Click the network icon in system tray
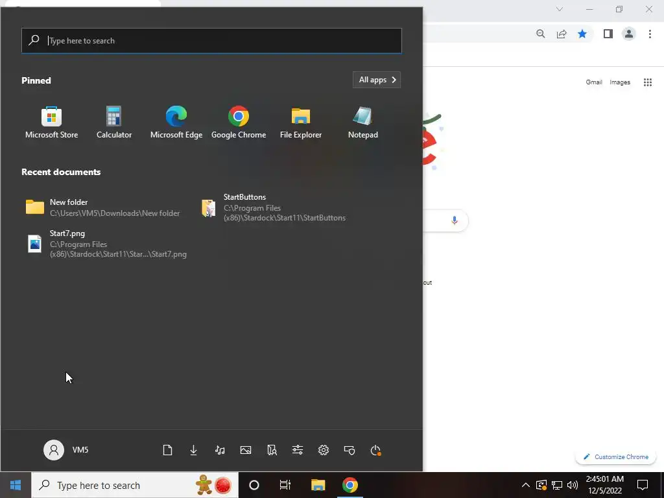Image resolution: width=664 pixels, height=498 pixels. tap(557, 485)
